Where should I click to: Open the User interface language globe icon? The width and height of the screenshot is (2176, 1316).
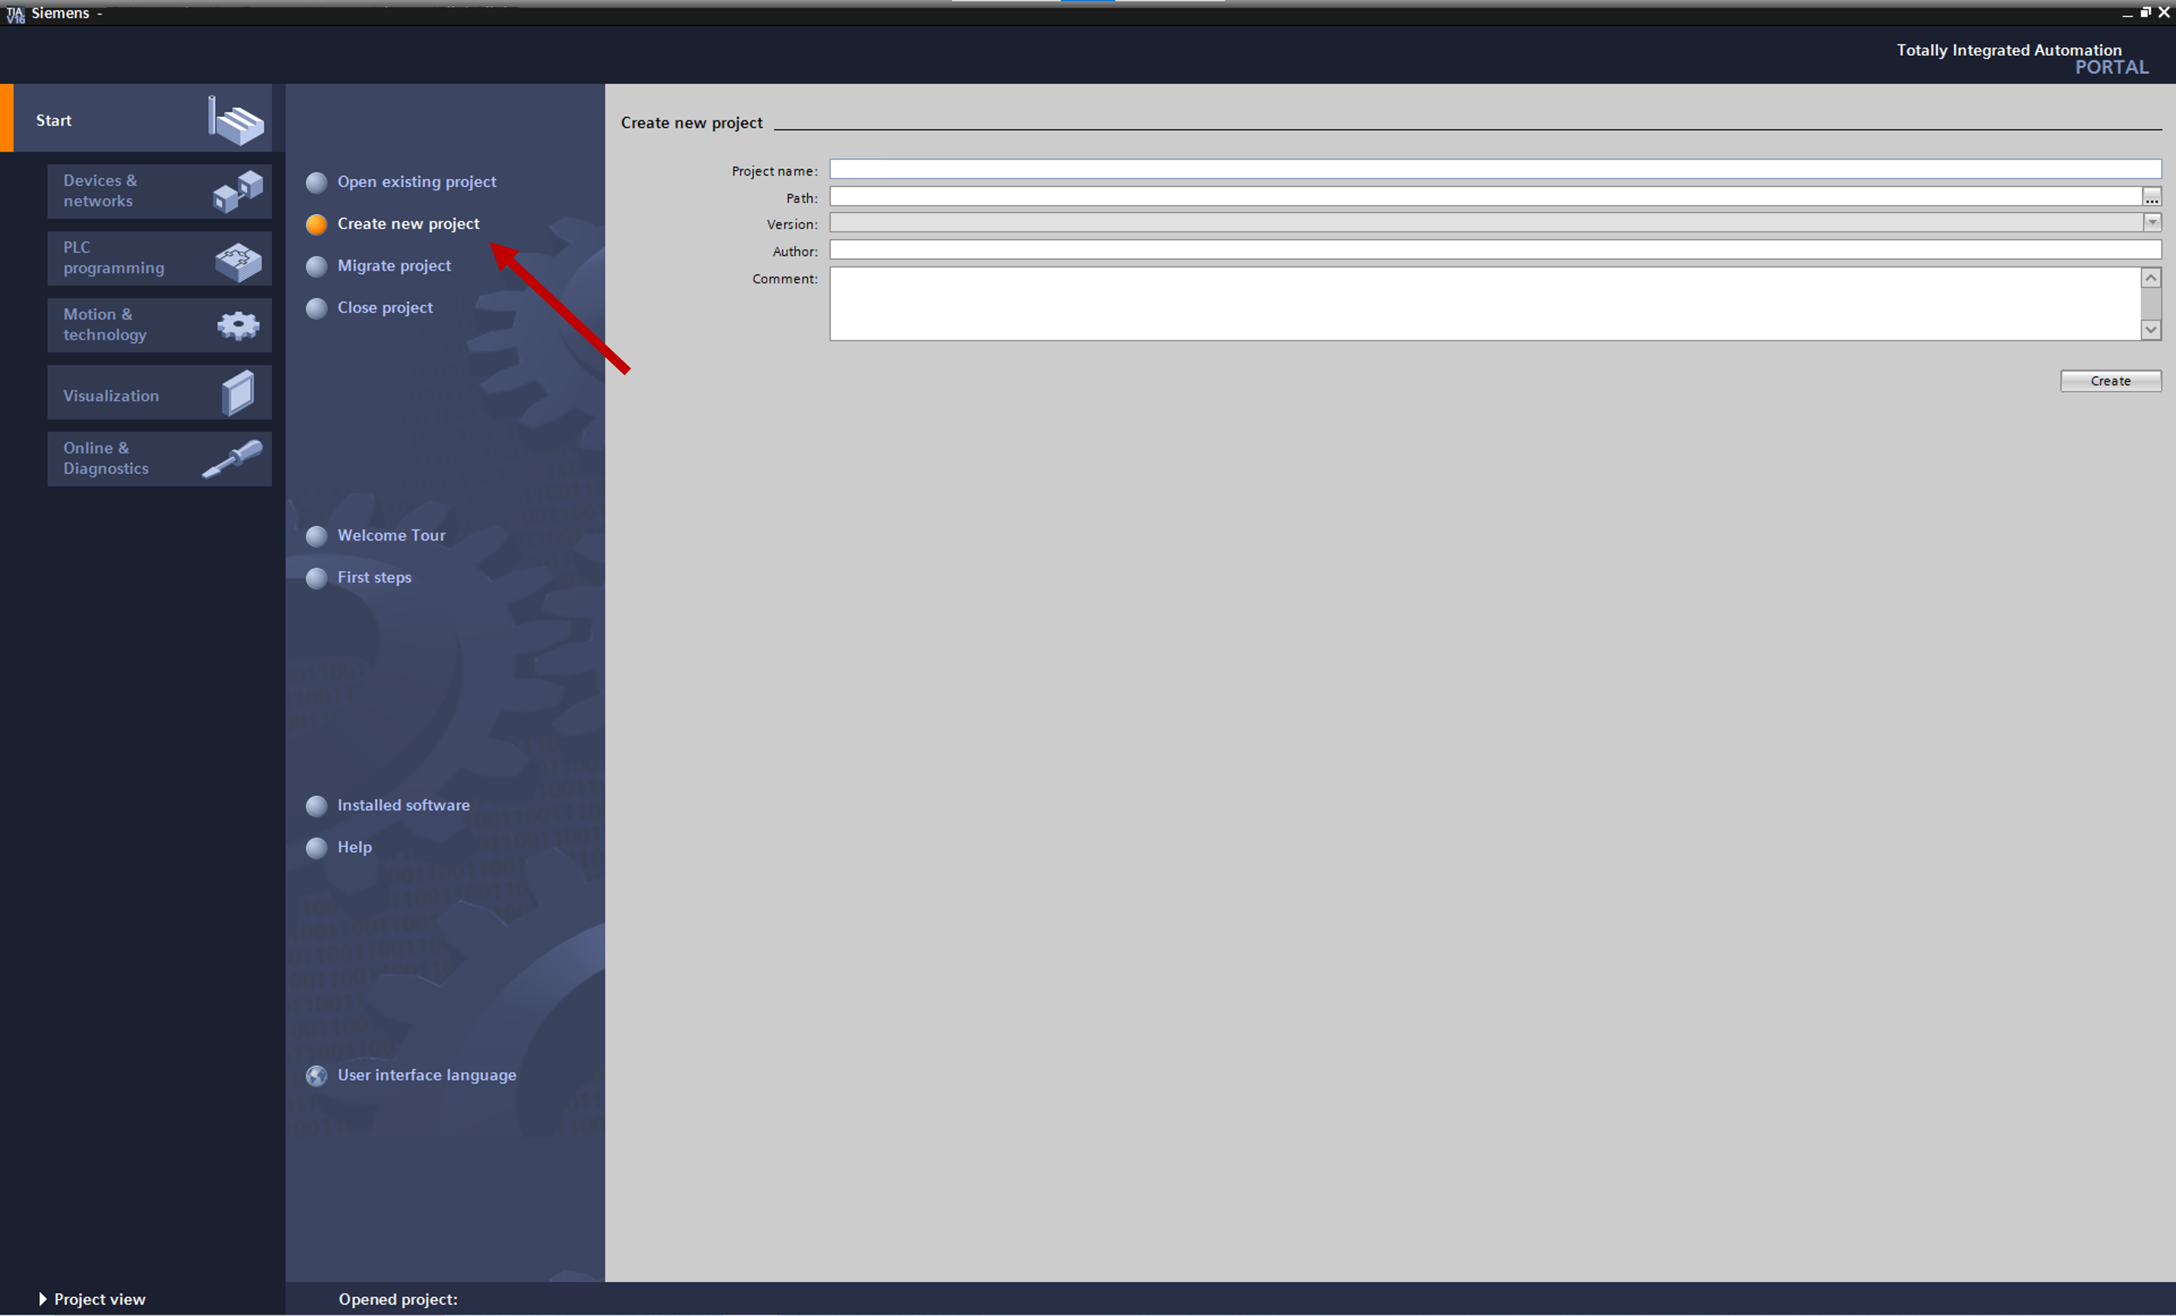point(316,1075)
